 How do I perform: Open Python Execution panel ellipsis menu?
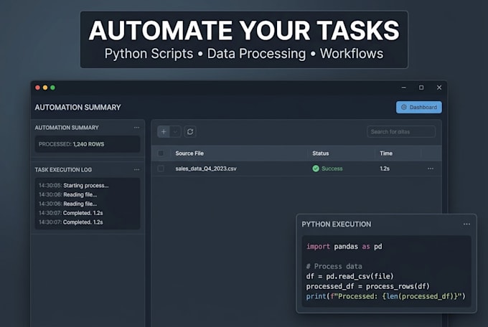coord(466,224)
